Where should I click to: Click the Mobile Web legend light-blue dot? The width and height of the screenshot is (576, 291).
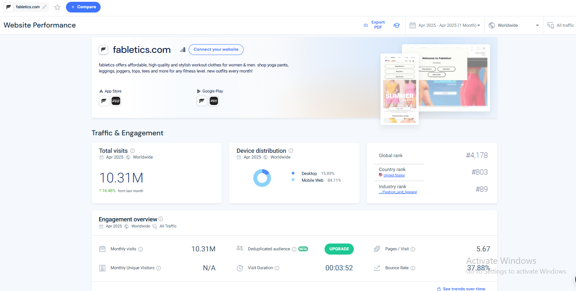(x=293, y=180)
